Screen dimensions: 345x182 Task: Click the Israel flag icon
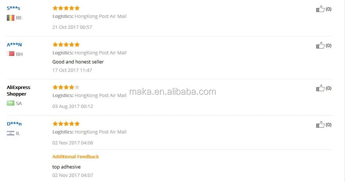pyautogui.click(x=11, y=133)
